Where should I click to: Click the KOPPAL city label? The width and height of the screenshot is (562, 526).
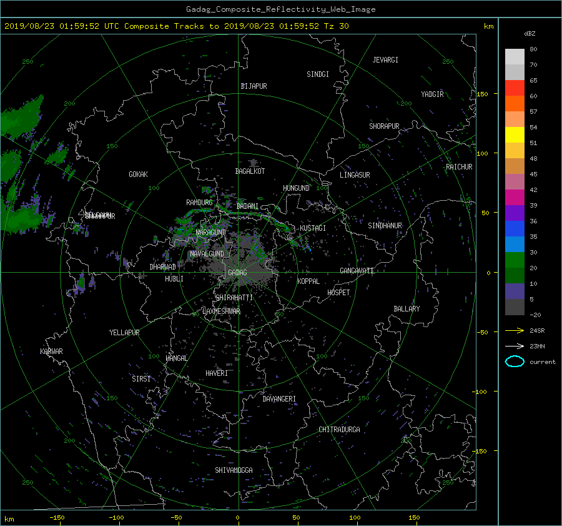click(x=308, y=281)
